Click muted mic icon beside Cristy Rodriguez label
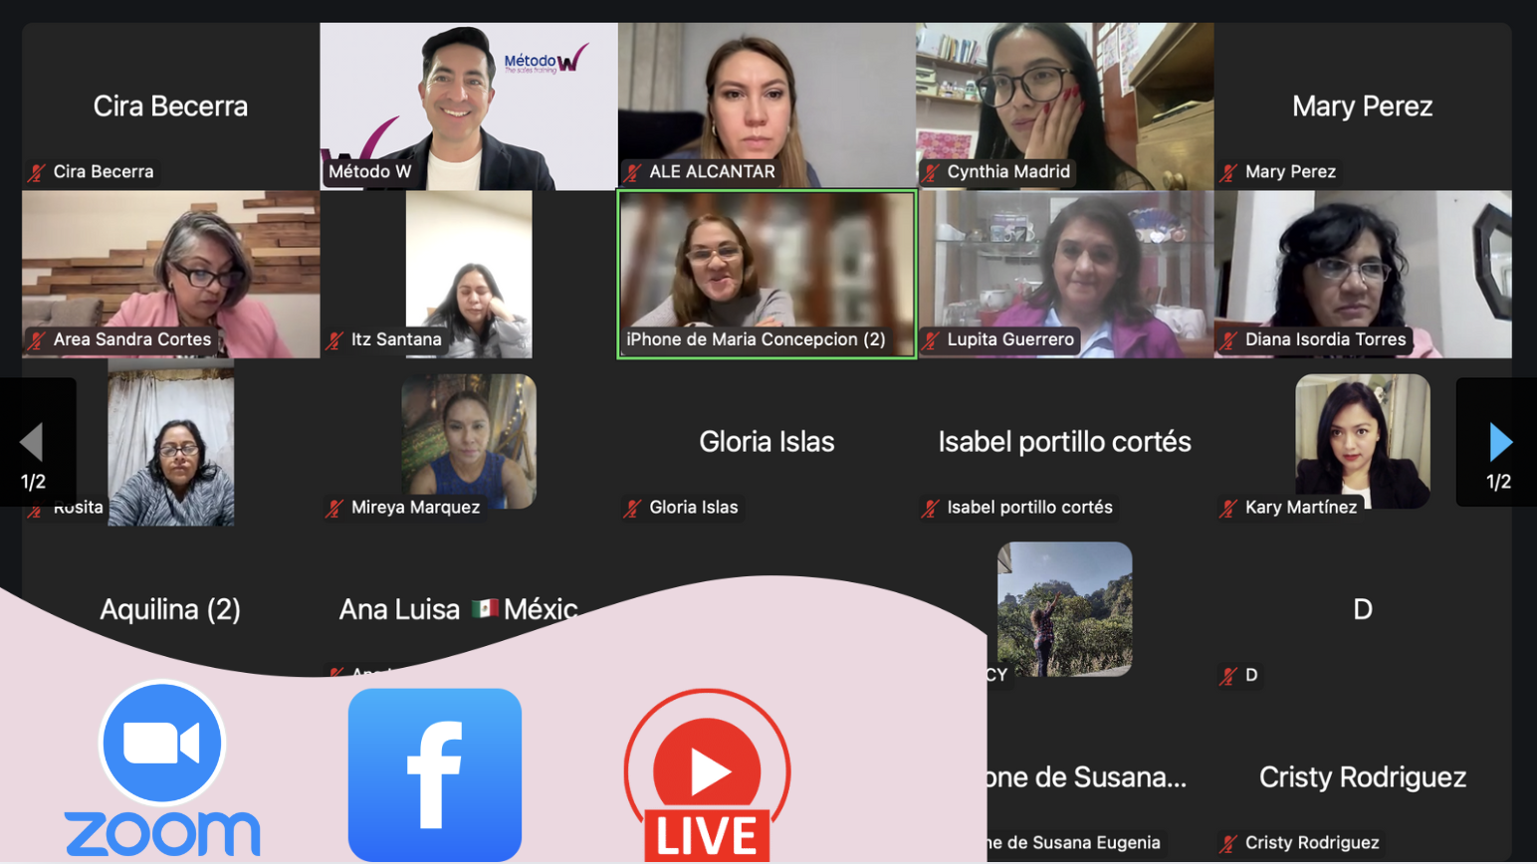 1229,844
